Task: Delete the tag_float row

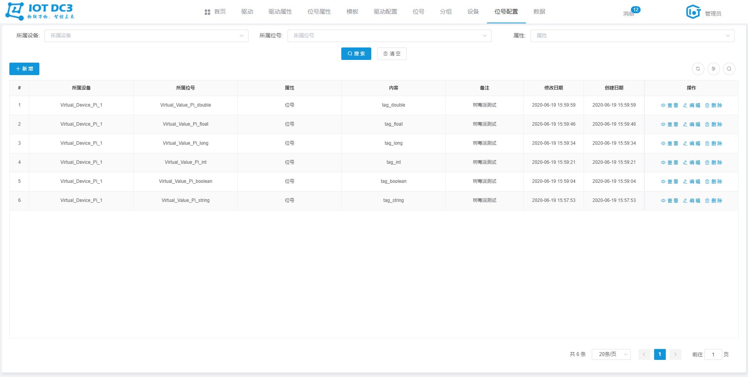Action: [713, 124]
